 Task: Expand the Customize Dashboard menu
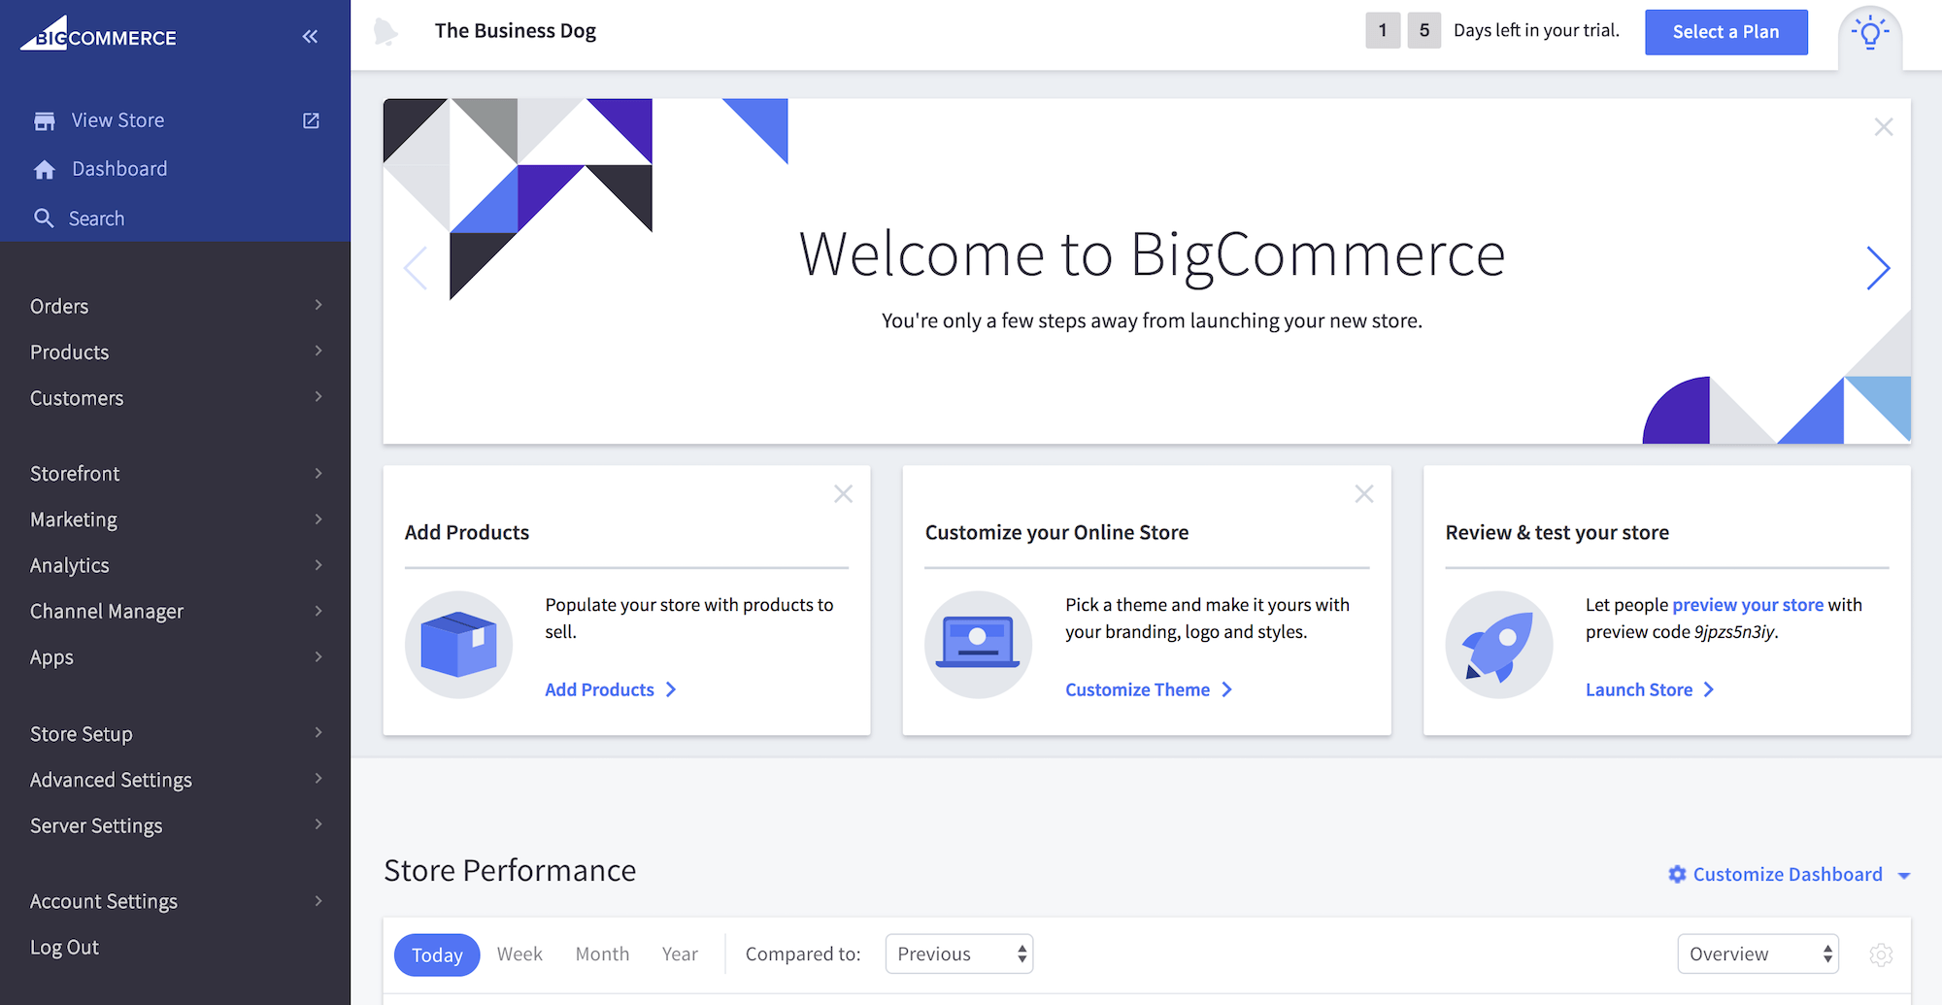(1789, 875)
